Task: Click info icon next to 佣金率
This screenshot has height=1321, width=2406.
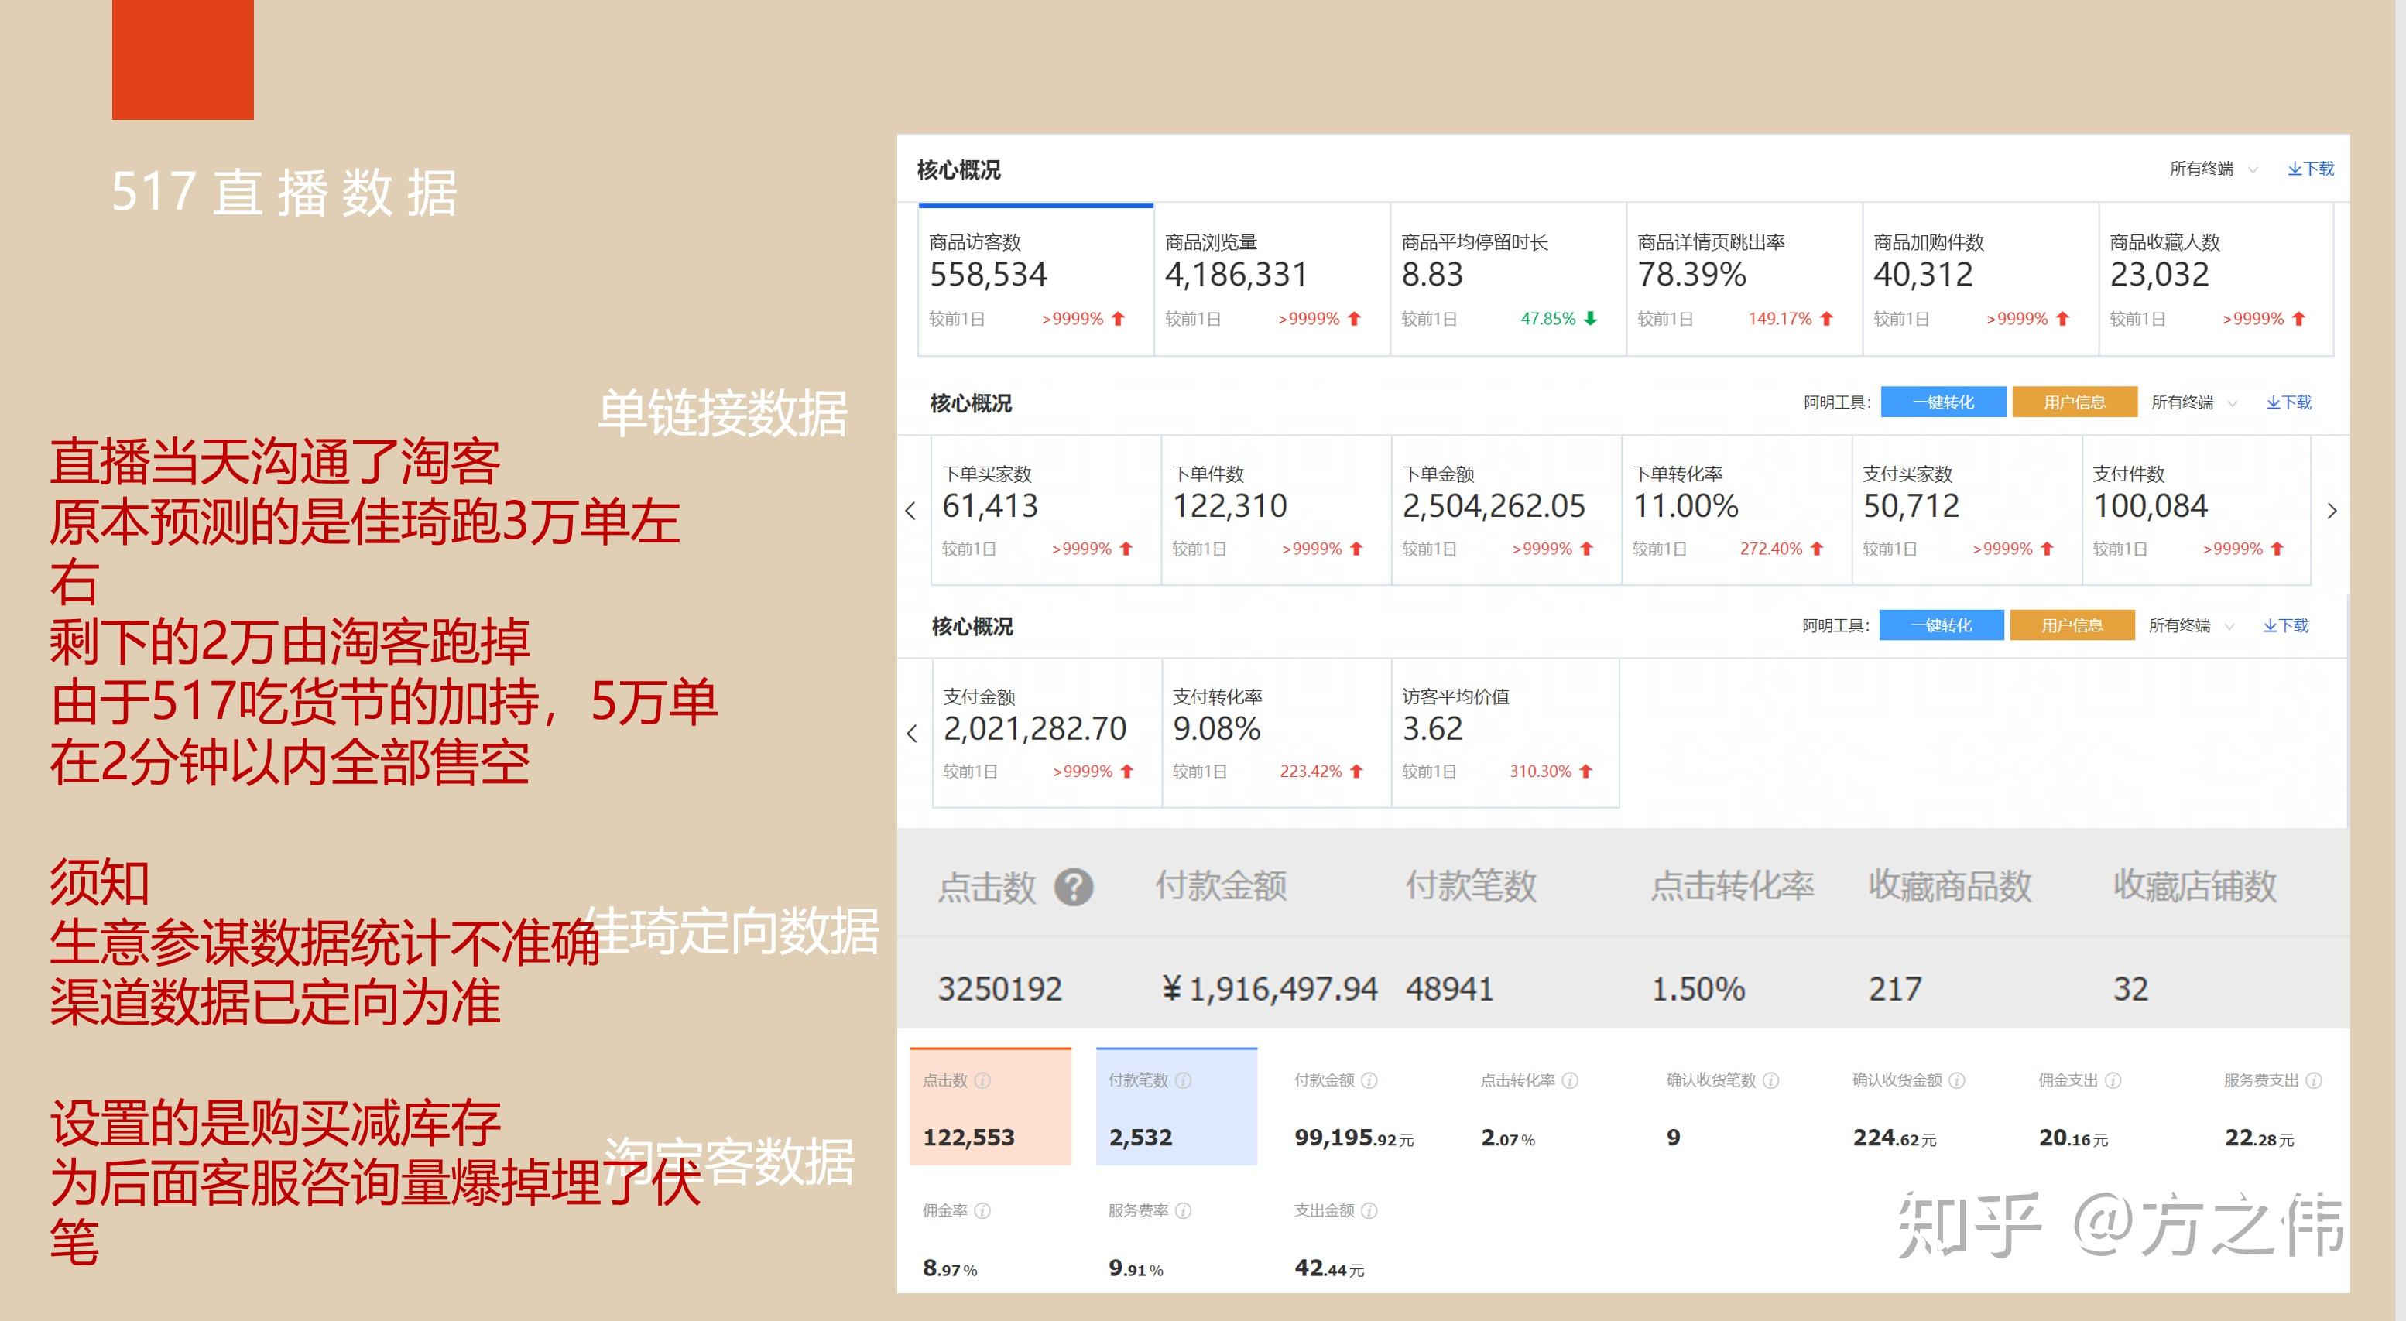Action: pos(982,1211)
